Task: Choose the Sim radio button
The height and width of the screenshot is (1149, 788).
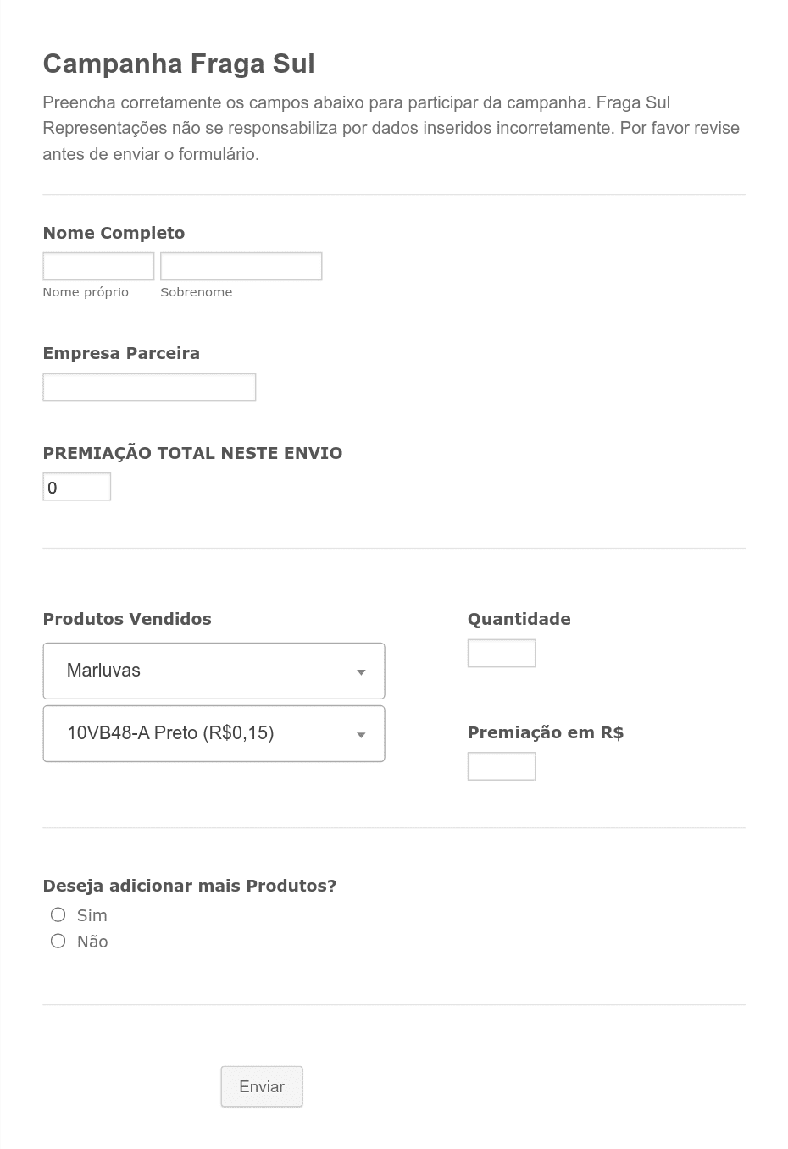Action: 58,914
